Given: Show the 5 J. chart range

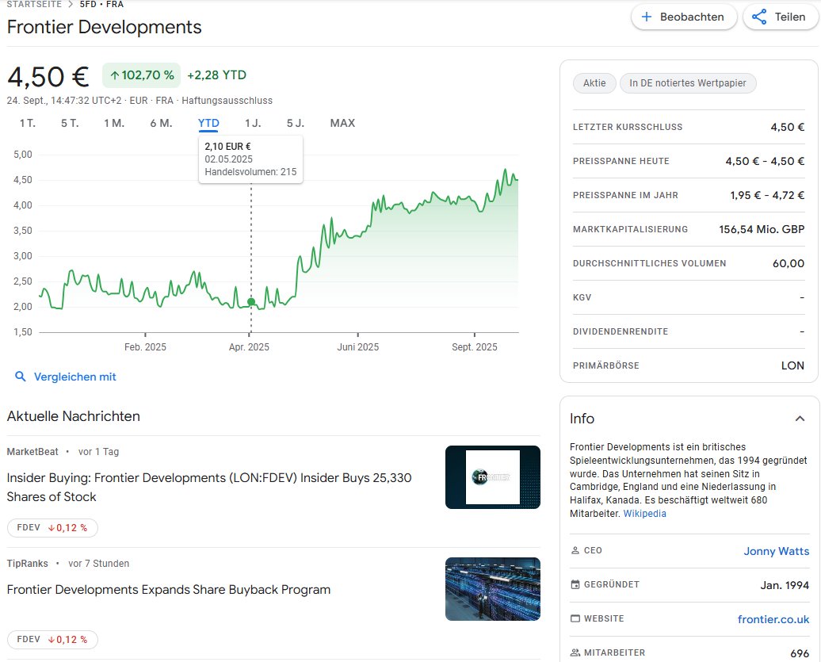Looking at the screenshot, I should point(296,123).
